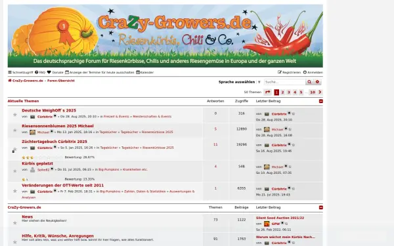Open Silent Seed Auction 2021/22 post
Viewport: 394px width, 246px height.
[x=280, y=218]
